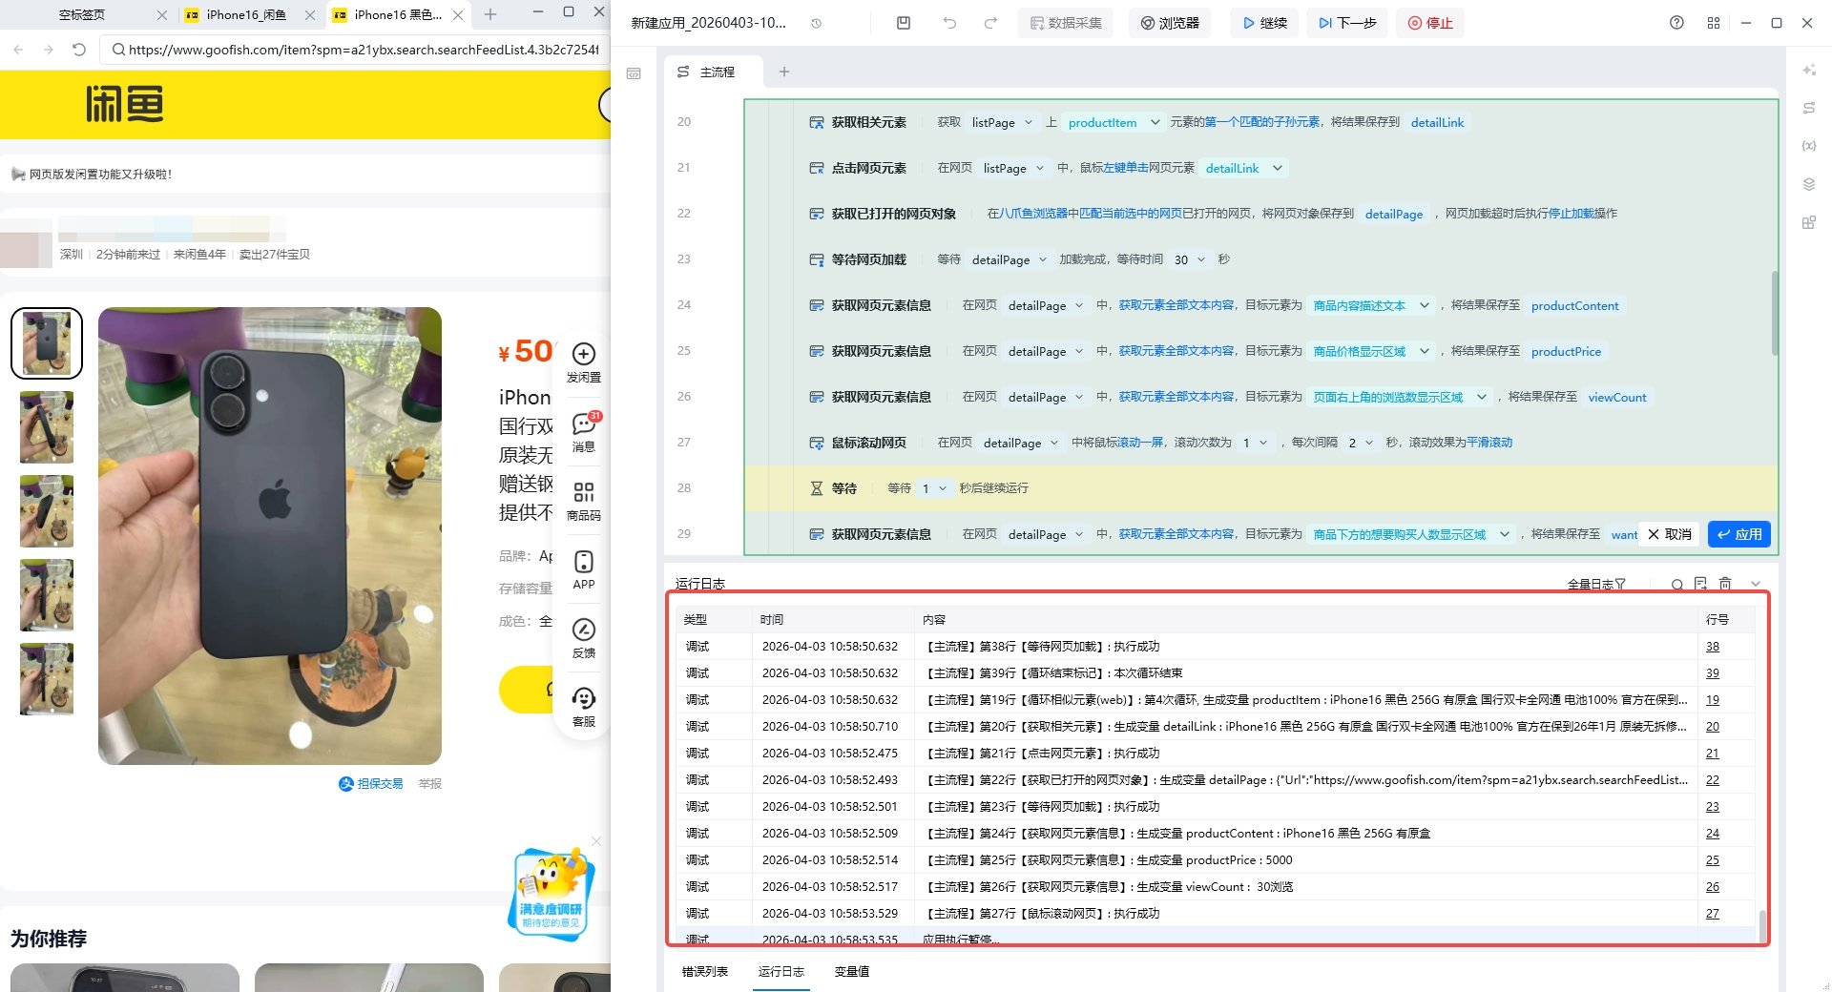Click the blue 应用 apply button
Viewport: 1832px width, 992px height.
1739,534
